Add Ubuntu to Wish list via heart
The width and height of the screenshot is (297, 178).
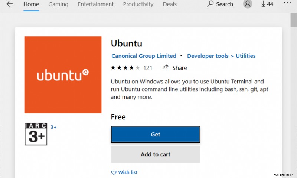pyautogui.click(x=114, y=172)
